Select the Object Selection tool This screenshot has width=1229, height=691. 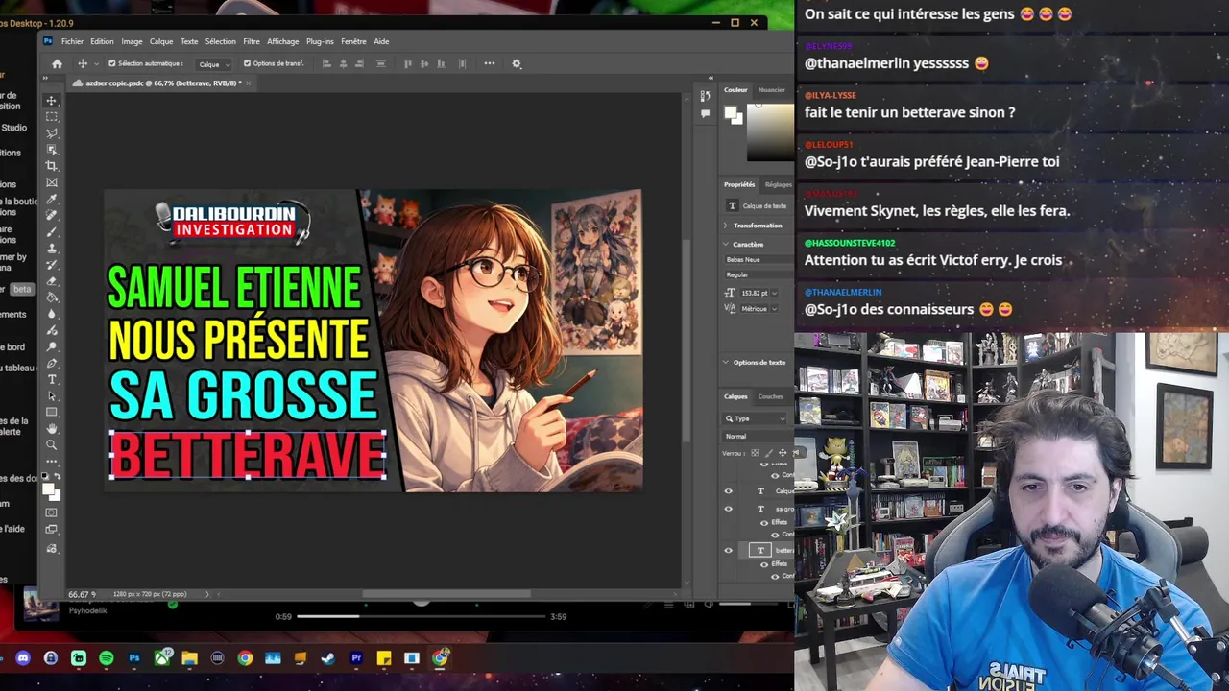tap(52, 150)
